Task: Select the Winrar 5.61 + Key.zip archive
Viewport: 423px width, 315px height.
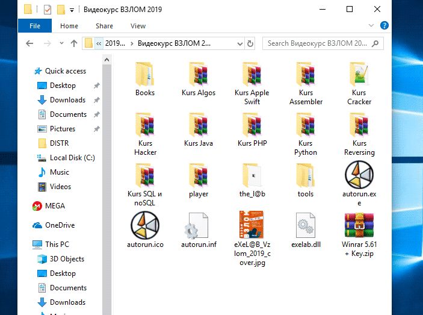Action: pyautogui.click(x=359, y=234)
